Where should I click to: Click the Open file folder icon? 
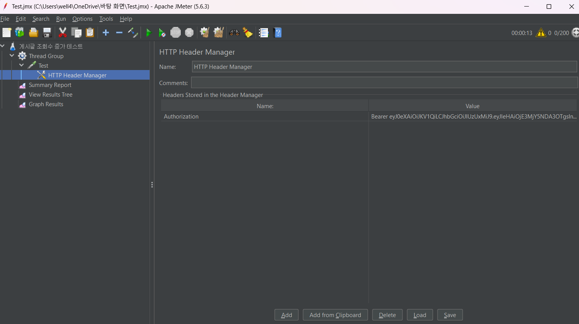click(34, 33)
